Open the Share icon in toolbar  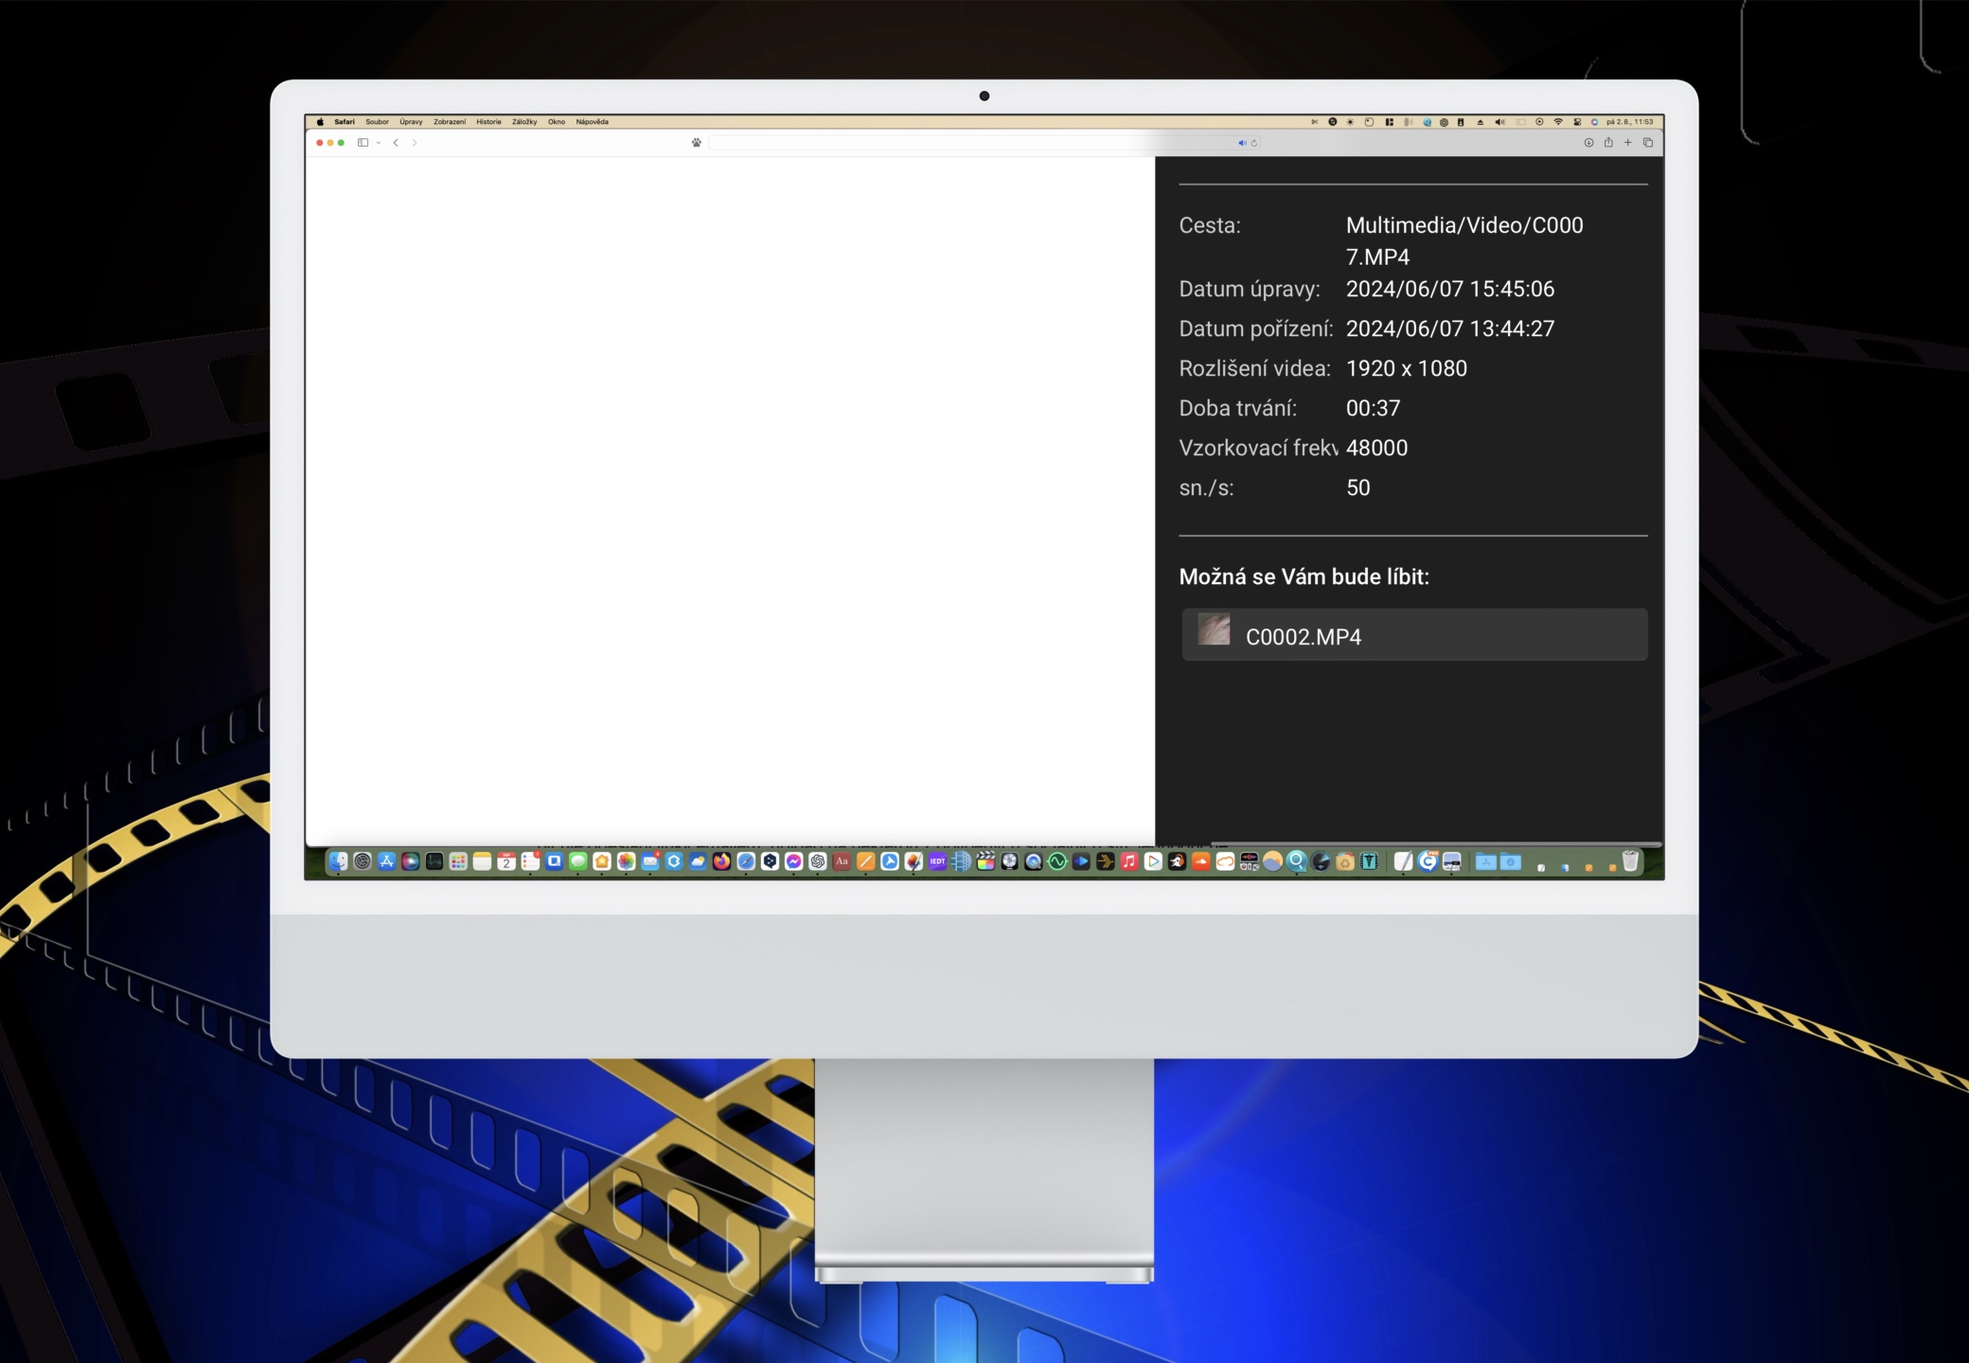(1608, 143)
